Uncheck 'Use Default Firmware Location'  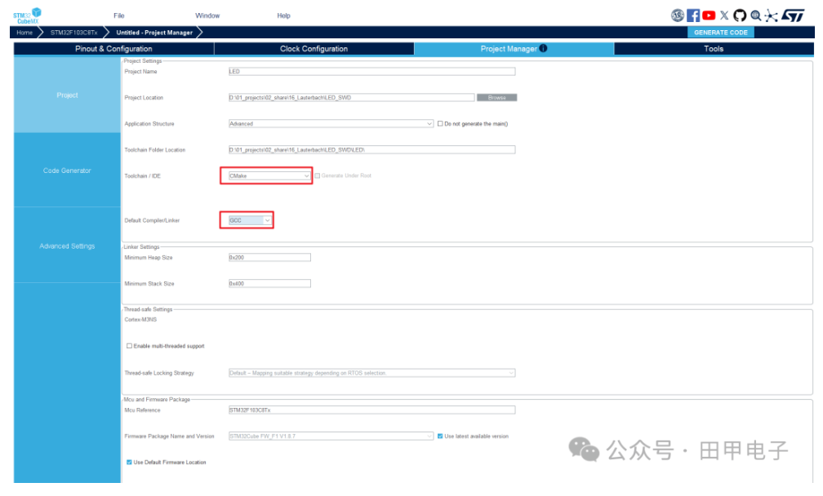click(x=129, y=463)
